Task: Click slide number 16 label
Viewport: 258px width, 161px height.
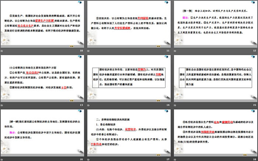Action: click(81, 160)
